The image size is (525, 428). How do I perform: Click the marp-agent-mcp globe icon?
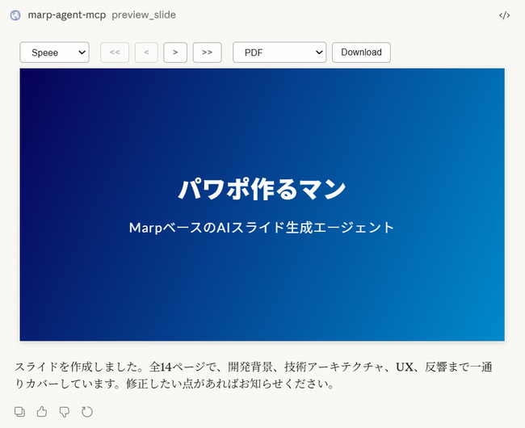15,15
